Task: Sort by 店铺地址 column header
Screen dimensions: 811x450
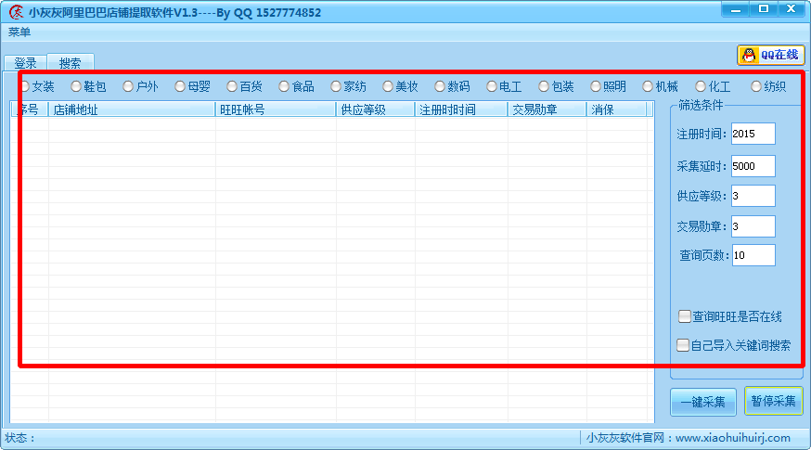Action: point(132,109)
